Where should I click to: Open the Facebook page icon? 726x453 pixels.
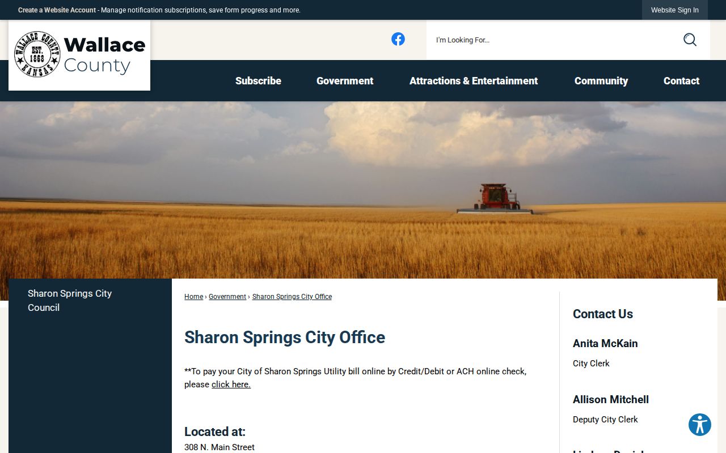tap(398, 39)
